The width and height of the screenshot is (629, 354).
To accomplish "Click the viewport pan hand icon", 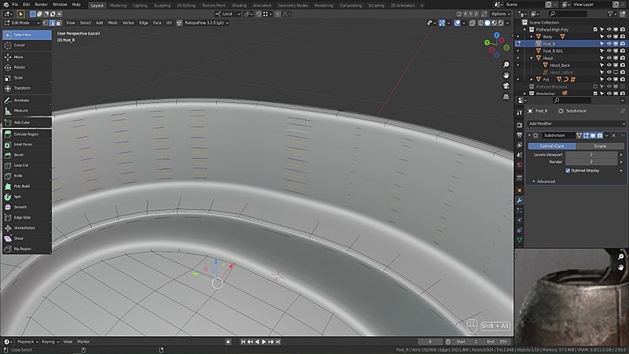I will click(x=506, y=76).
